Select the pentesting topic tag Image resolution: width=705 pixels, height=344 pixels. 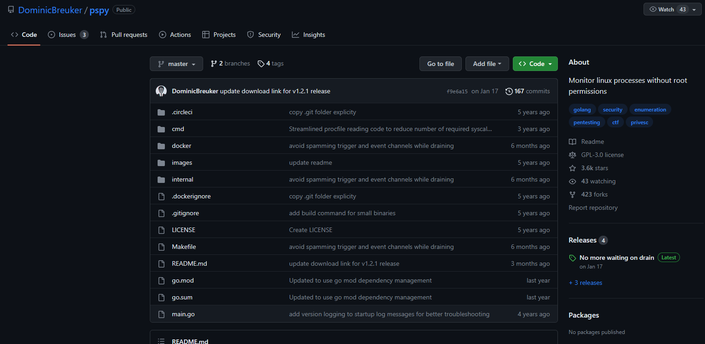tap(587, 122)
